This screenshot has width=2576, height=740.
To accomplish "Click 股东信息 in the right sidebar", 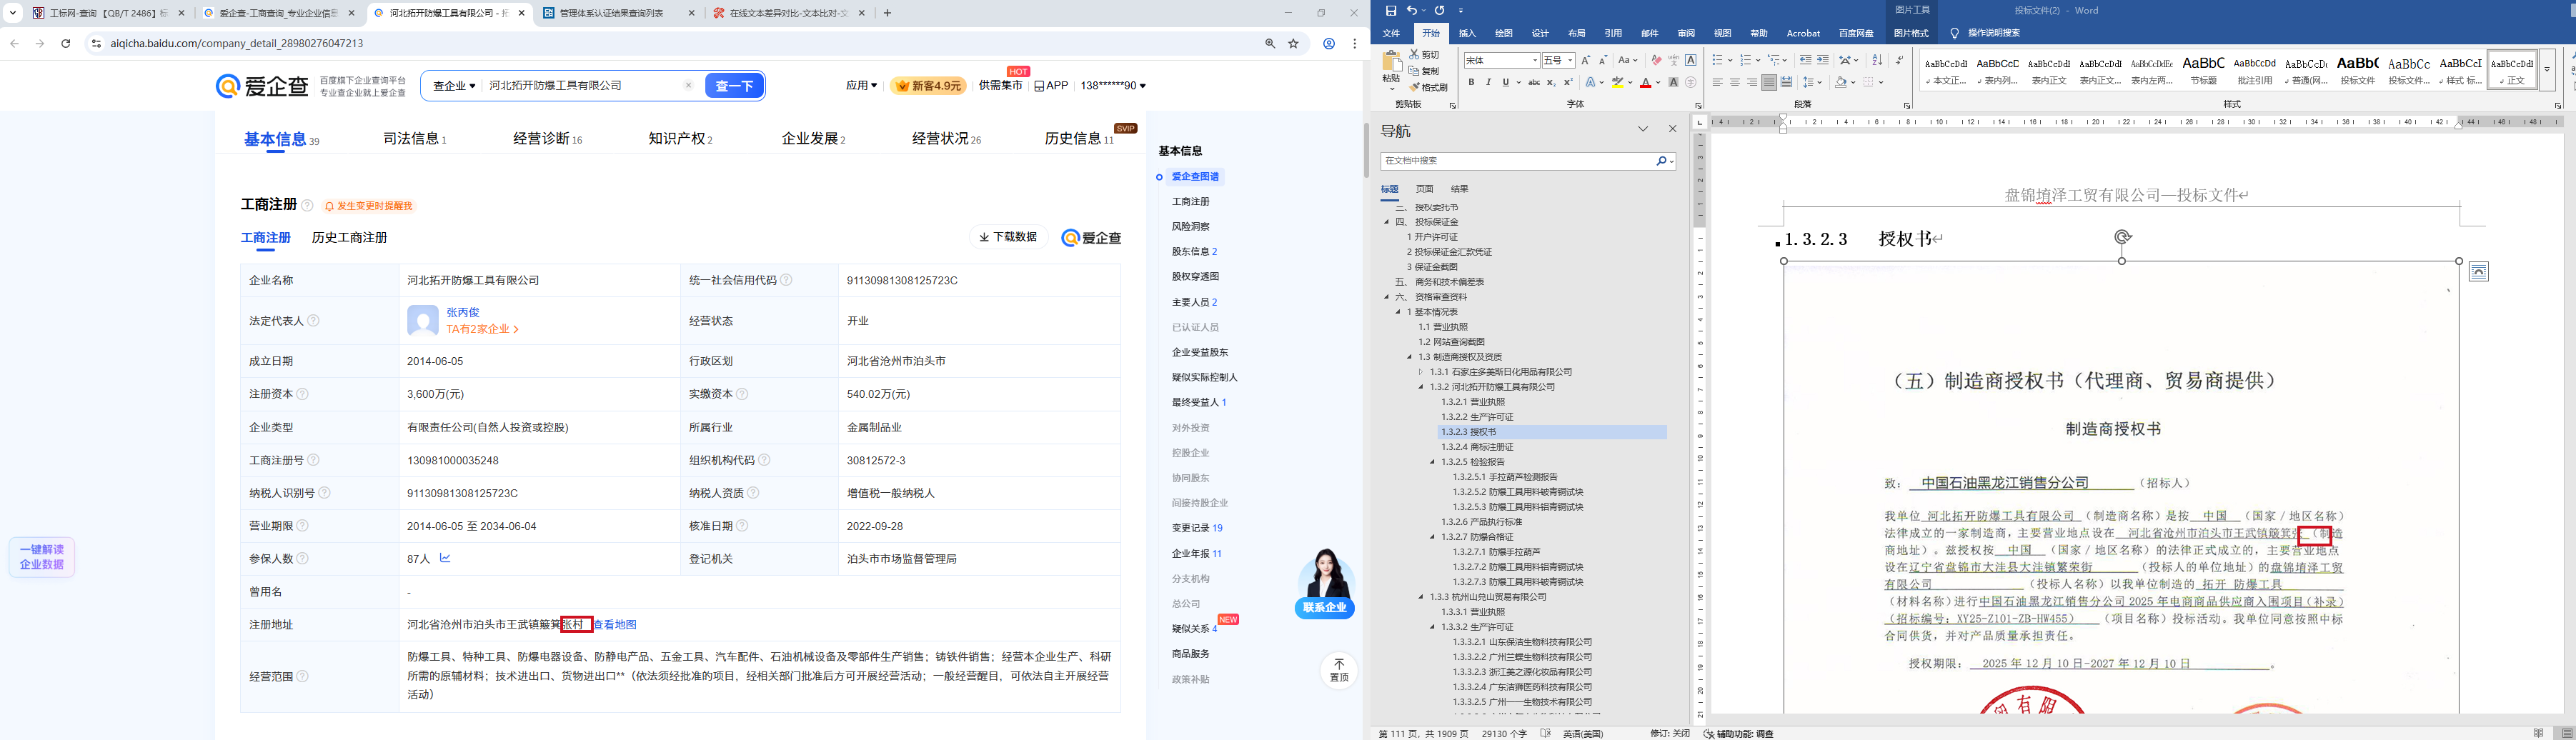I will pos(1194,252).
